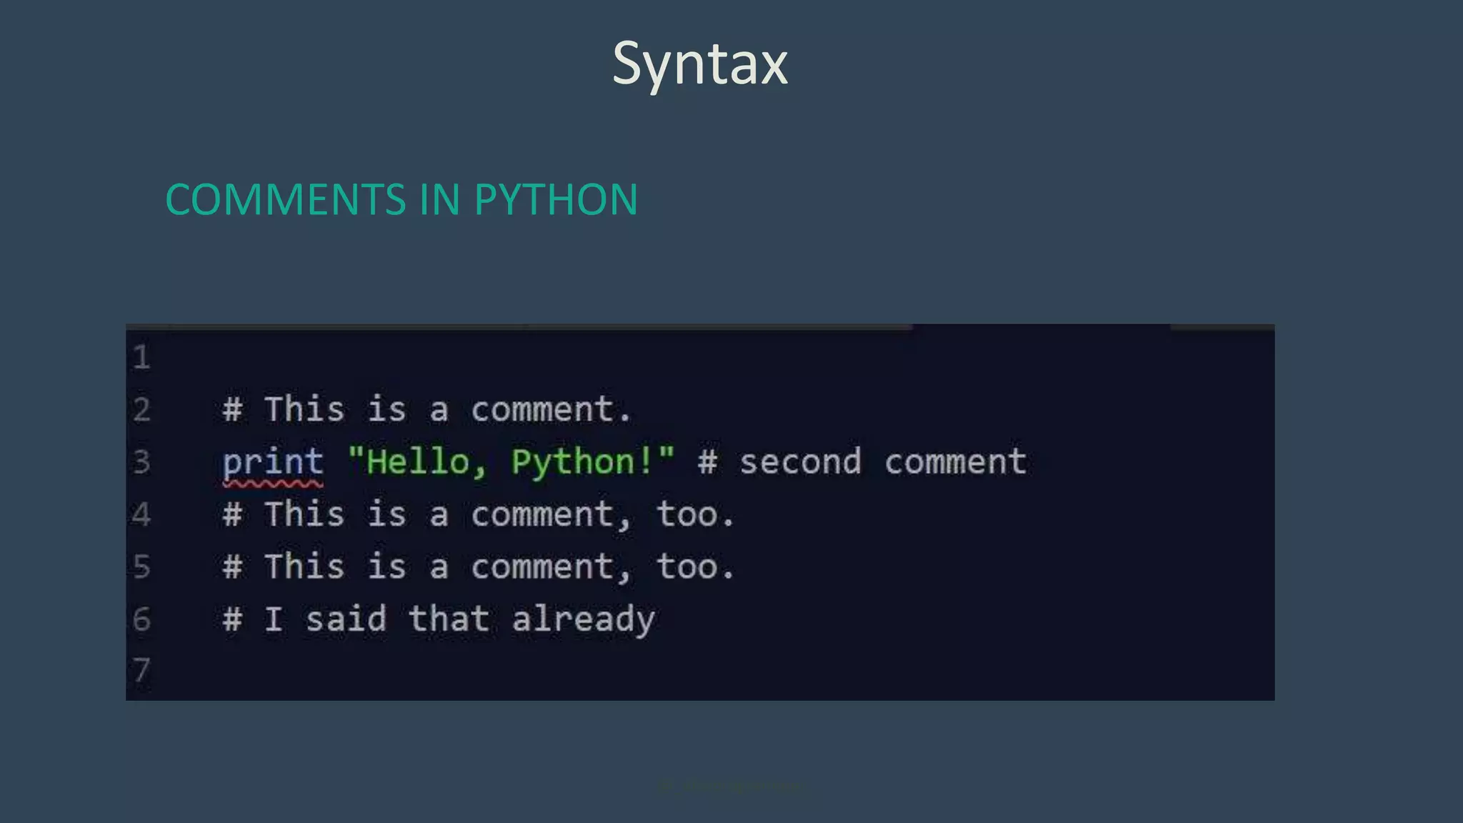The width and height of the screenshot is (1463, 823).
Task: Click line number 4 in code gutter
Action: click(x=141, y=514)
